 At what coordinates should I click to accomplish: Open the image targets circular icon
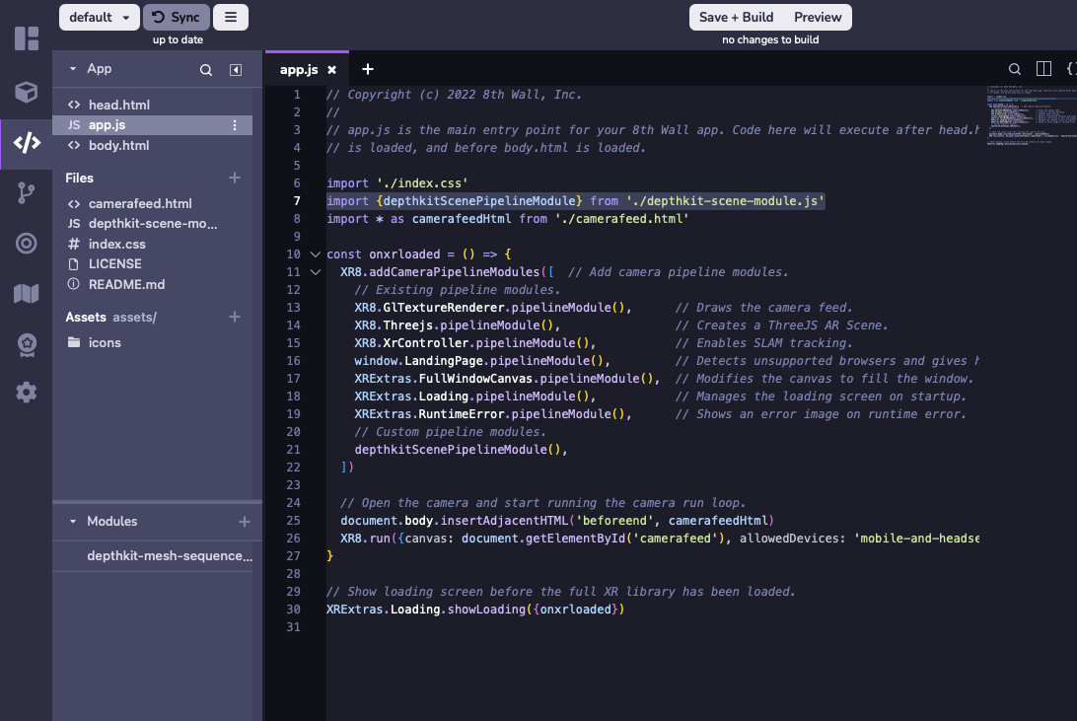[x=27, y=244]
